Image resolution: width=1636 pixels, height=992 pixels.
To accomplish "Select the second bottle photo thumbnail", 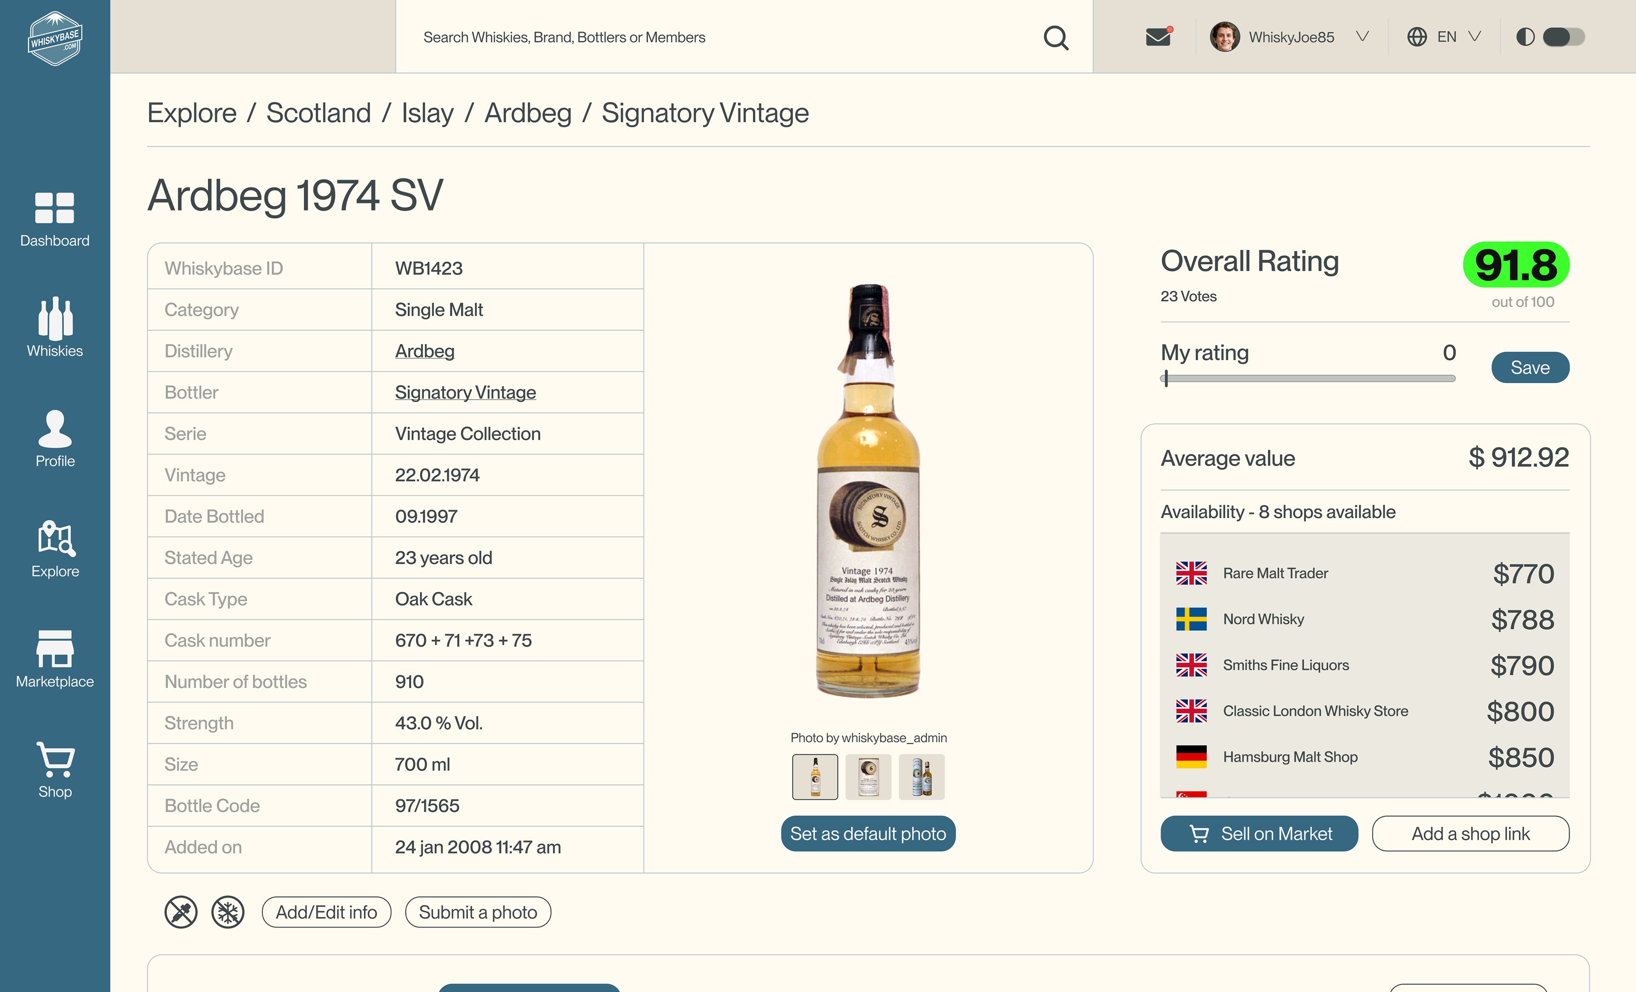I will pos(868,776).
